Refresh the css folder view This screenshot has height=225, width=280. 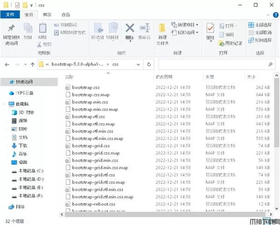tap(149, 64)
